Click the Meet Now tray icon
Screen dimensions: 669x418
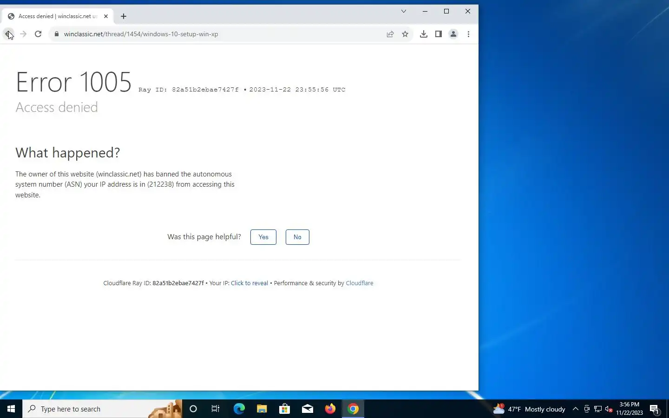(x=587, y=409)
